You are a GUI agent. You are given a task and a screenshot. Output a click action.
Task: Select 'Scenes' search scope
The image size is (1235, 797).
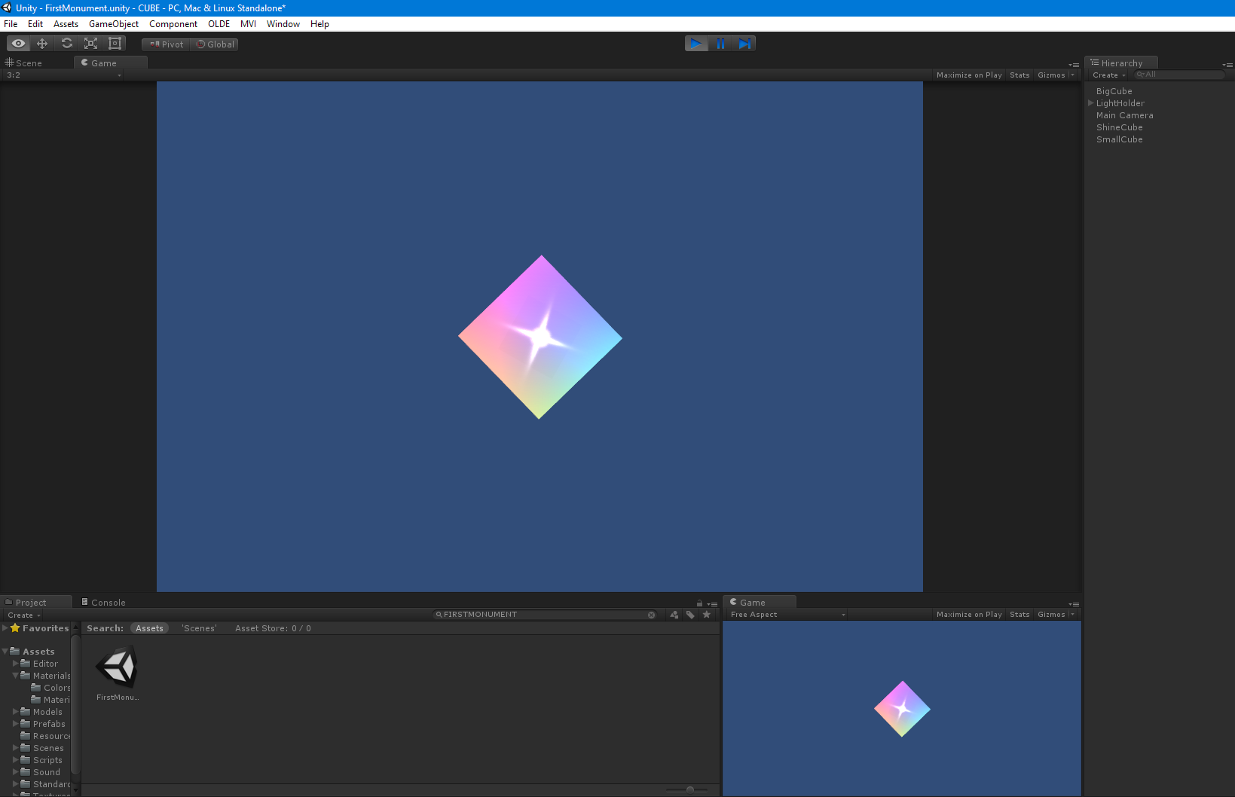click(199, 628)
